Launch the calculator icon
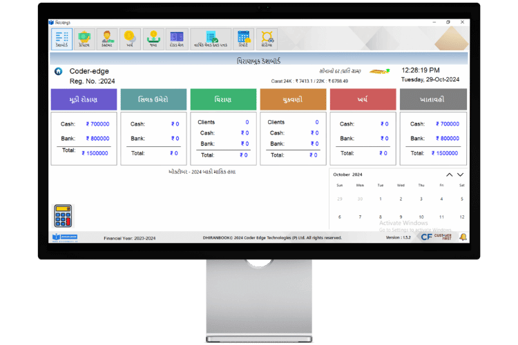The height and width of the screenshot is (345, 518). [x=65, y=215]
